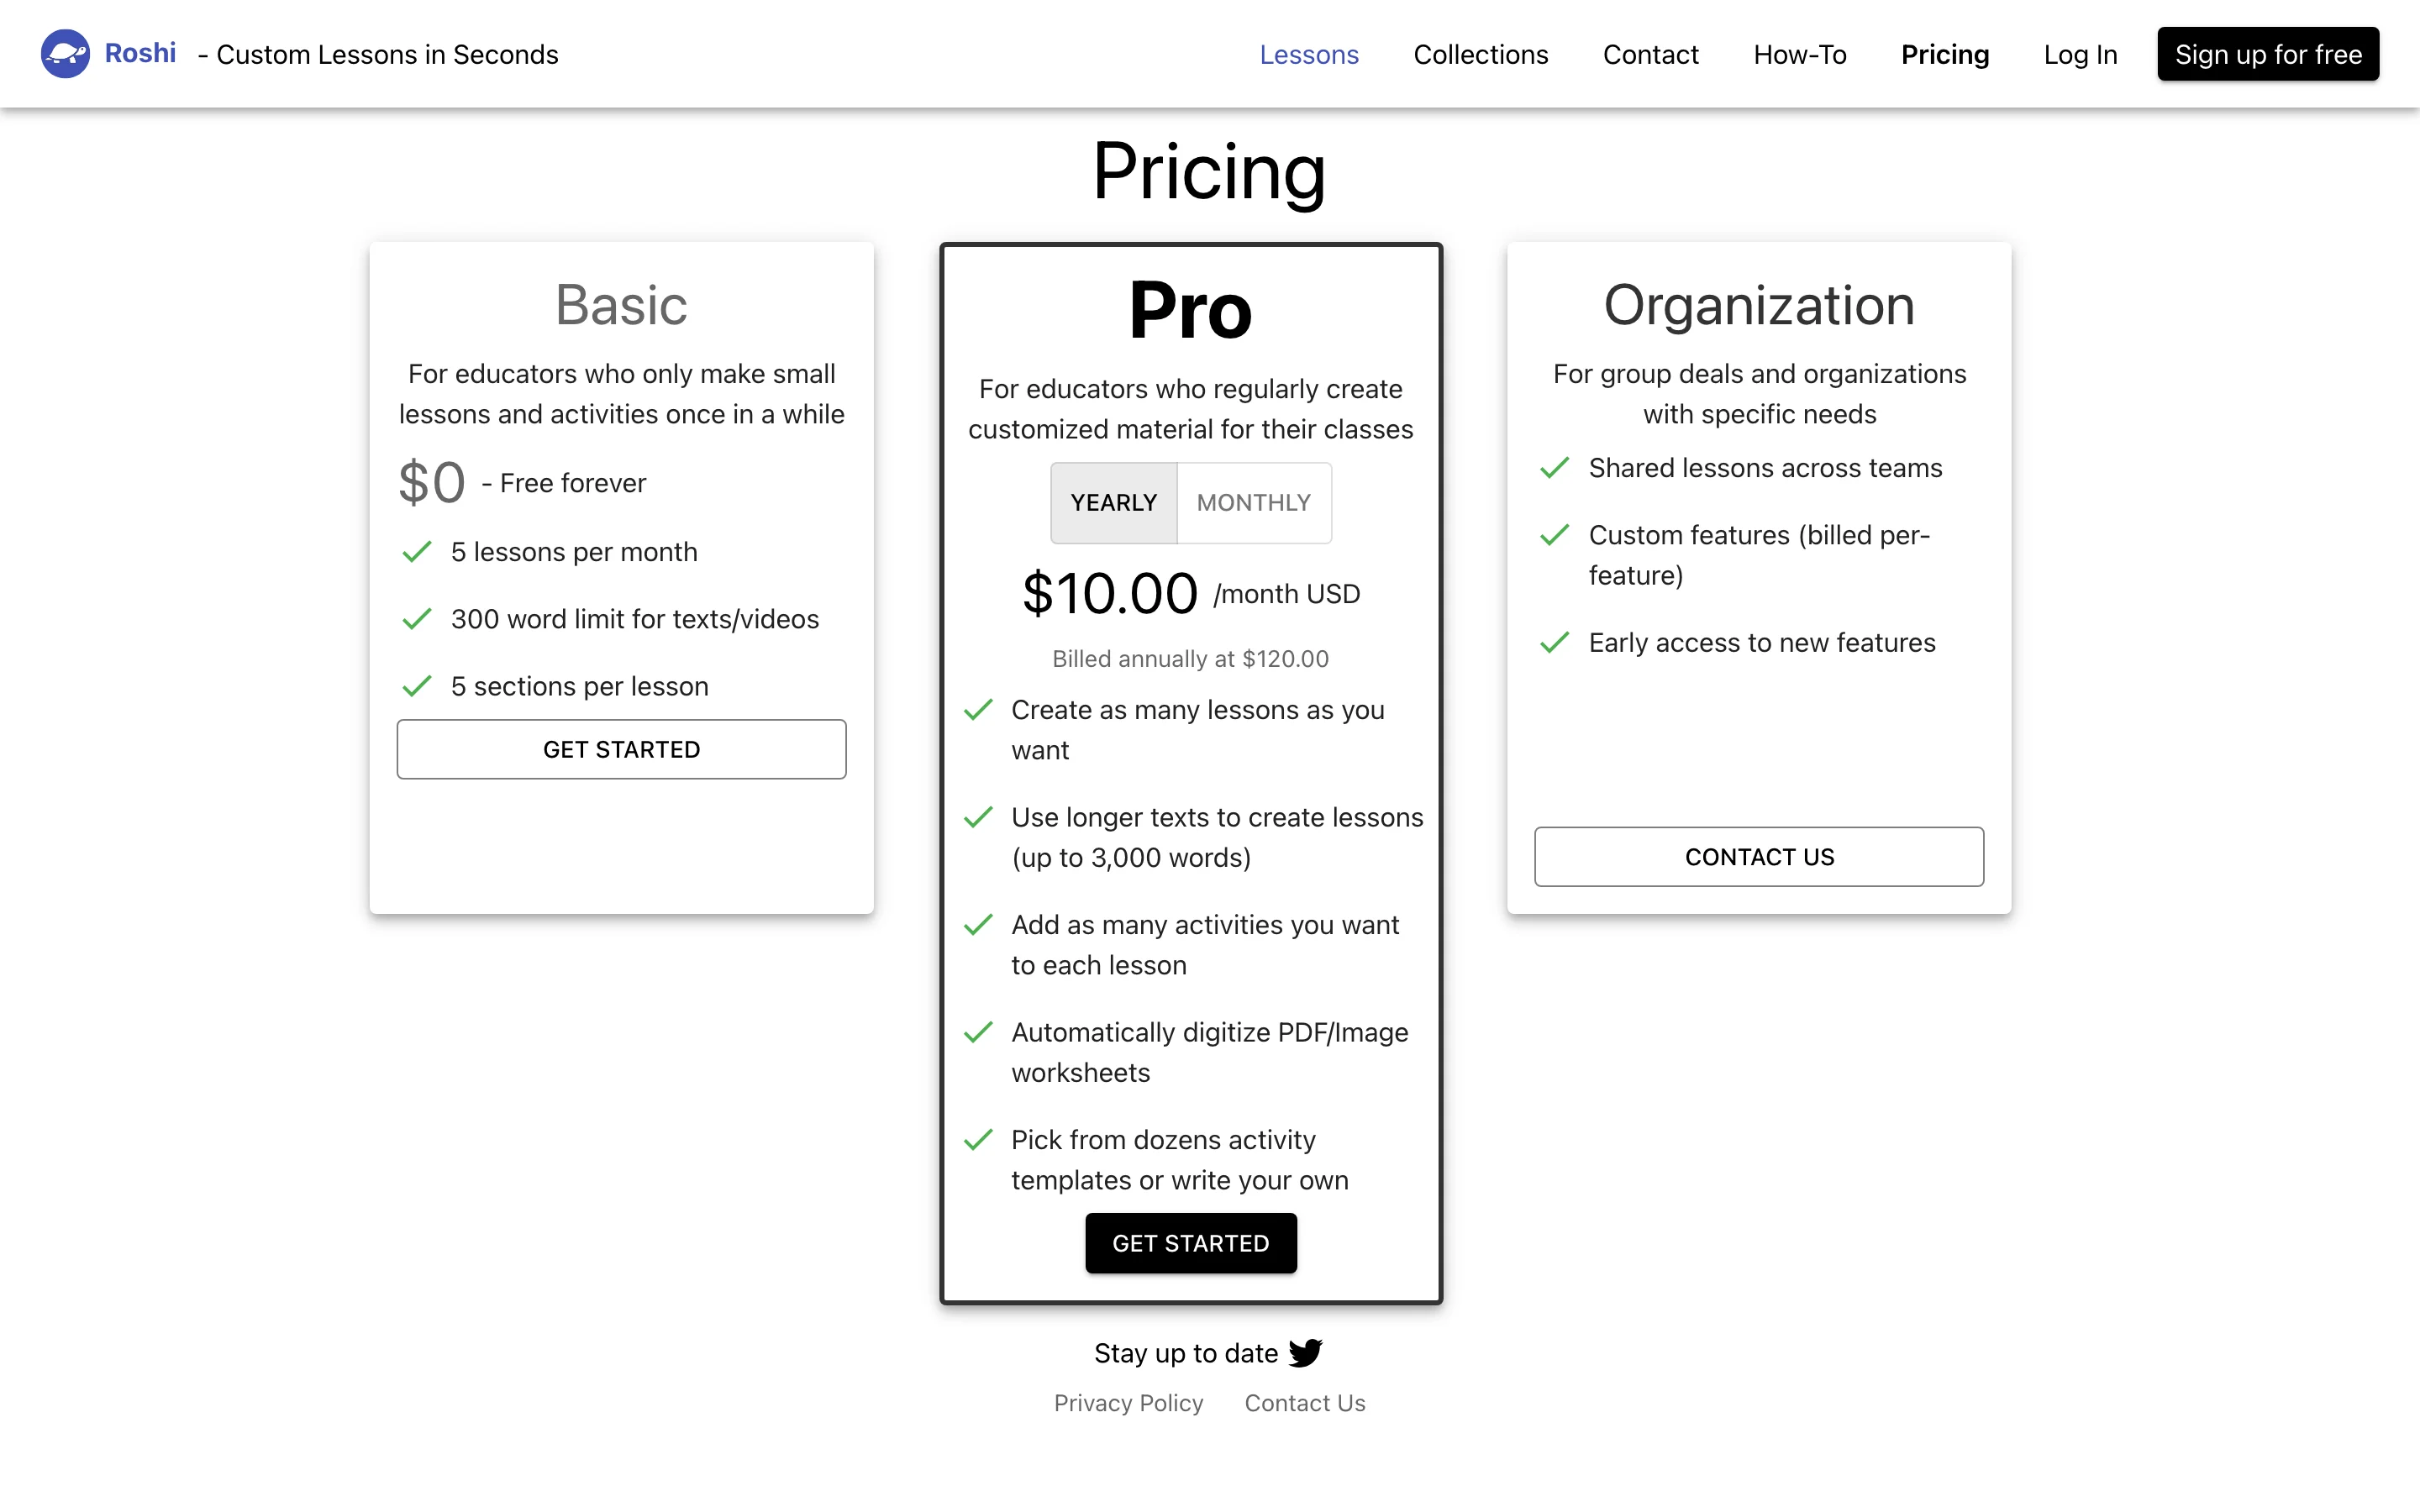Viewport: 2420px width, 1512px height.
Task: Click checkmark beside Automatically digitize PDF/Image worksheets
Action: click(978, 1032)
